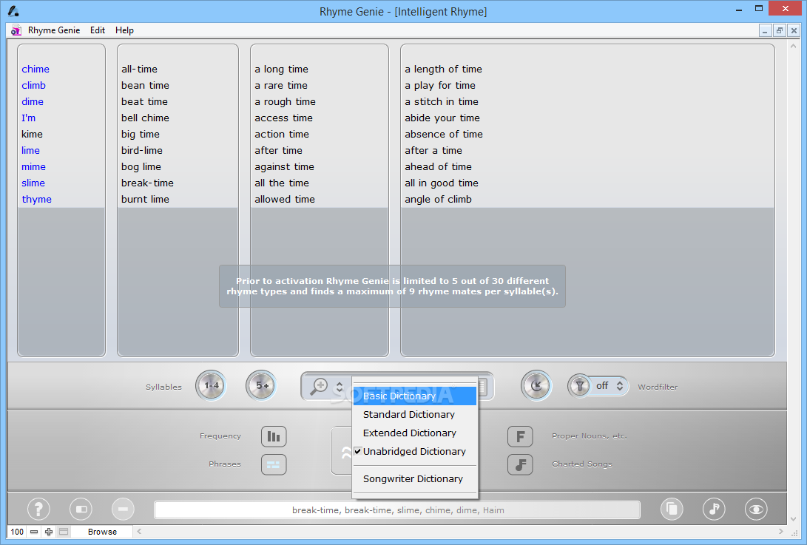Screen dimensions: 807x545
Task: Select the phrase 'abide your time'
Action: coord(442,118)
